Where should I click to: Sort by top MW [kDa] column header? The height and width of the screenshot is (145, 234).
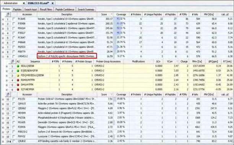tap(209, 14)
